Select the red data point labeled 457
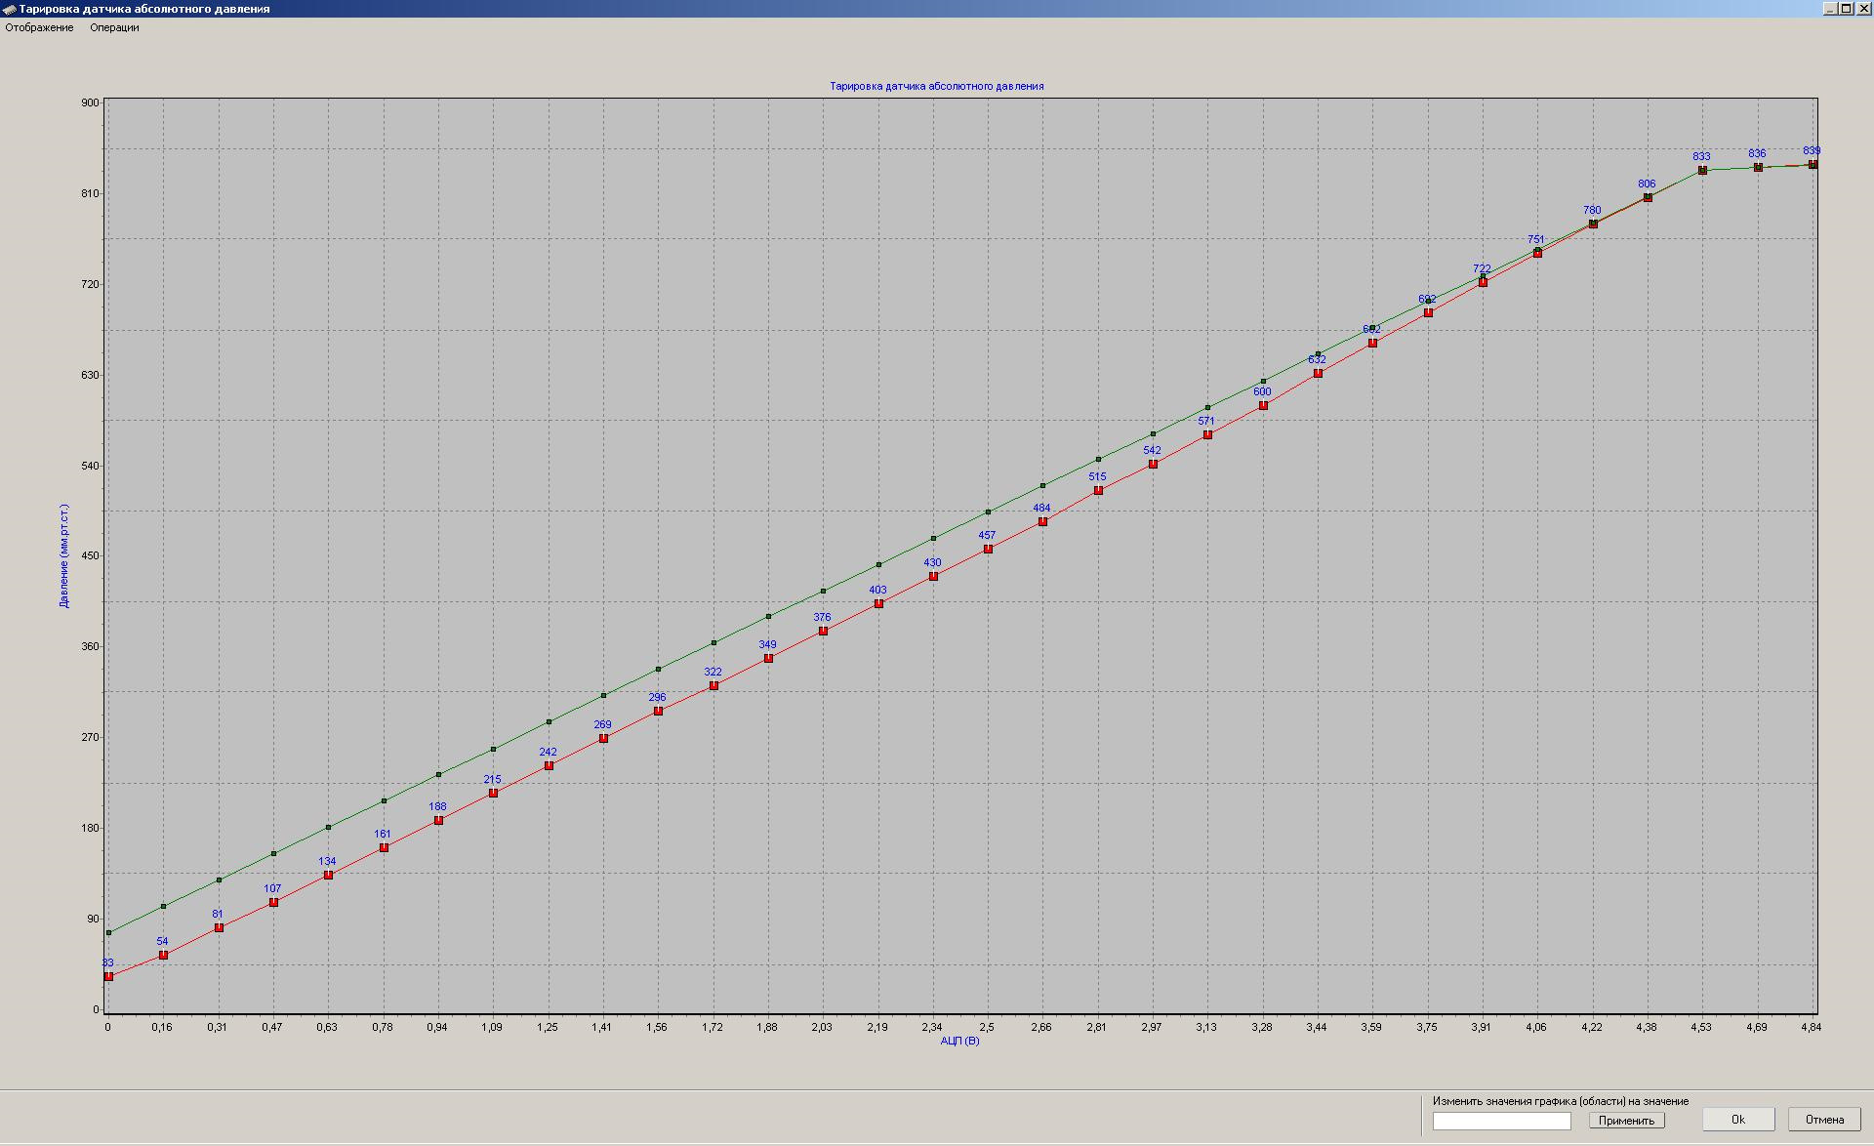 tap(988, 549)
